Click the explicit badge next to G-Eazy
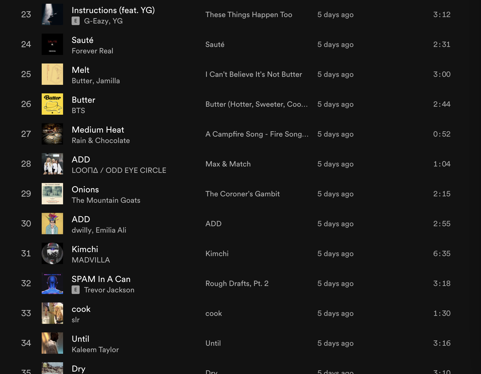Viewport: 481px width, 374px height. click(76, 21)
